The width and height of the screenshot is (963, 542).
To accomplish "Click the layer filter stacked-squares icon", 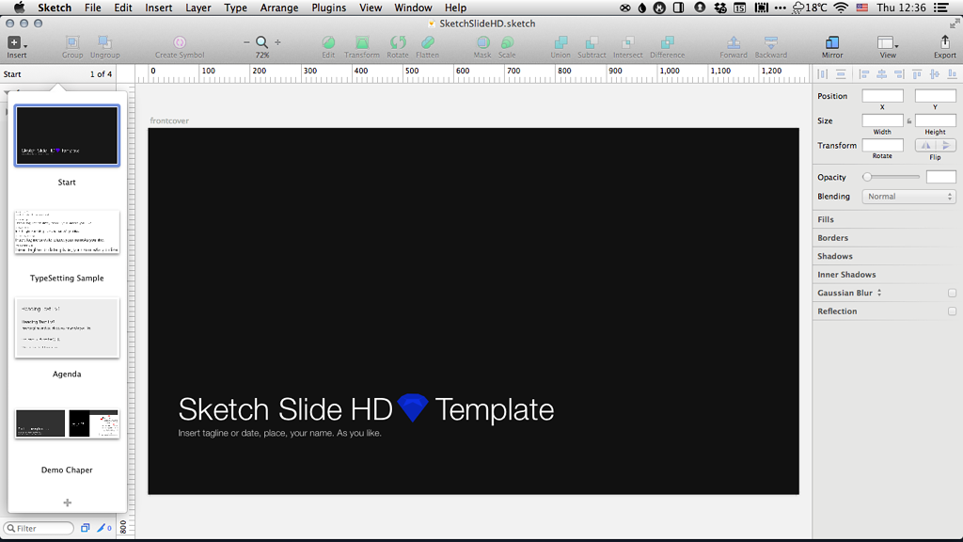I will point(86,528).
